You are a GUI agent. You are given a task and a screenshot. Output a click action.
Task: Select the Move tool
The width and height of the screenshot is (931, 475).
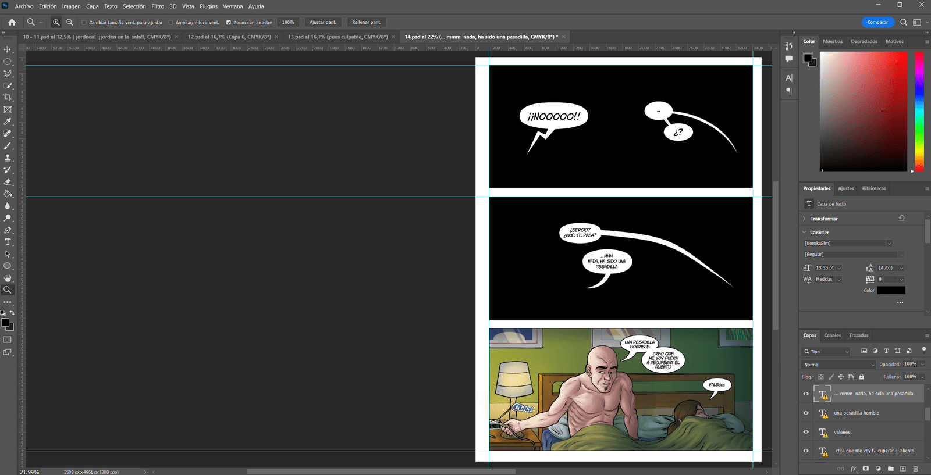pyautogui.click(x=8, y=49)
